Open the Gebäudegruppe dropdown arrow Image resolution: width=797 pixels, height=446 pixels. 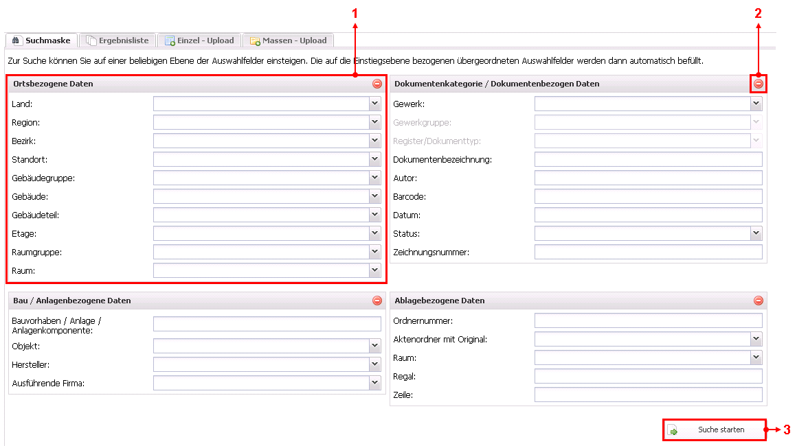[375, 178]
